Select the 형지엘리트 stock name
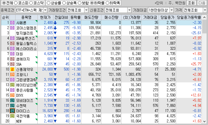Image resolution: width=208 pixels, height=125 pixels. 24,33
